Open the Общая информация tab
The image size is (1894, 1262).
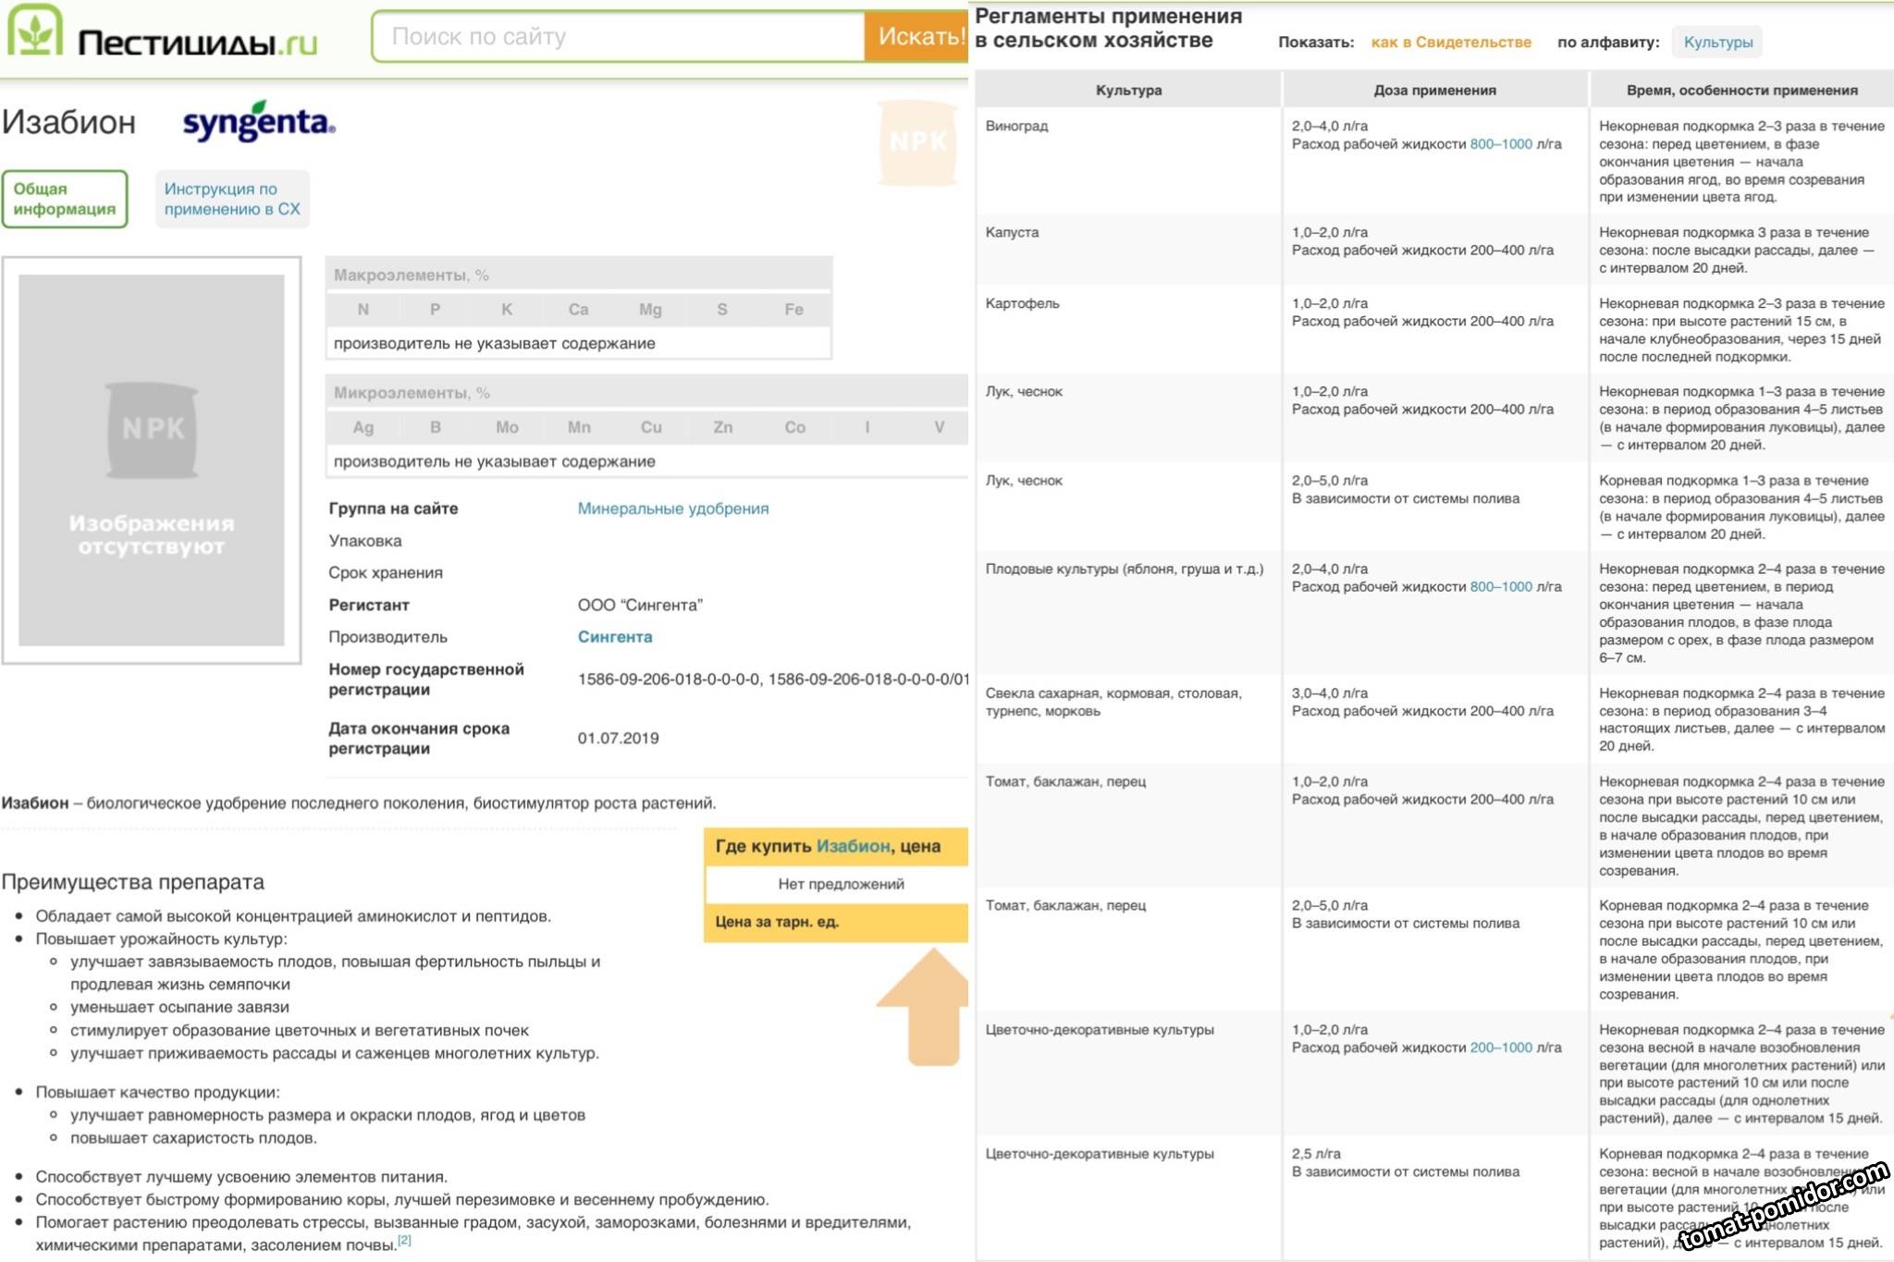64,199
